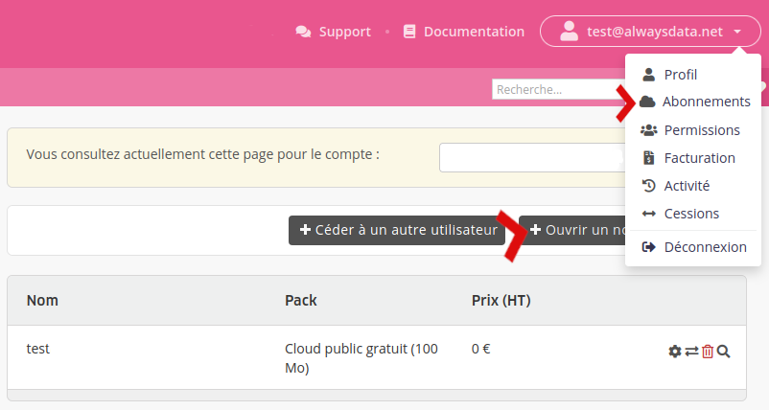Screen dimensions: 769x410
Task: Open Activité from the account menu
Action: 687,186
